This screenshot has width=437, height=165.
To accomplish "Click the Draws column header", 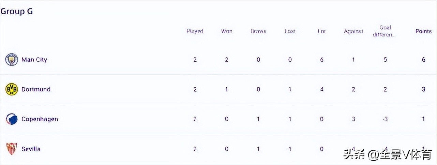I will tap(258, 31).
